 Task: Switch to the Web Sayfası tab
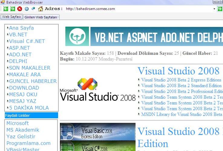11,17
